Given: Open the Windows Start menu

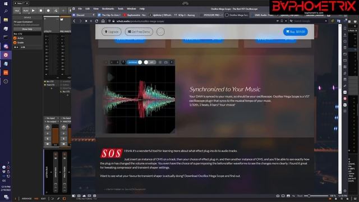Looking at the screenshot, I should pos(6,4).
